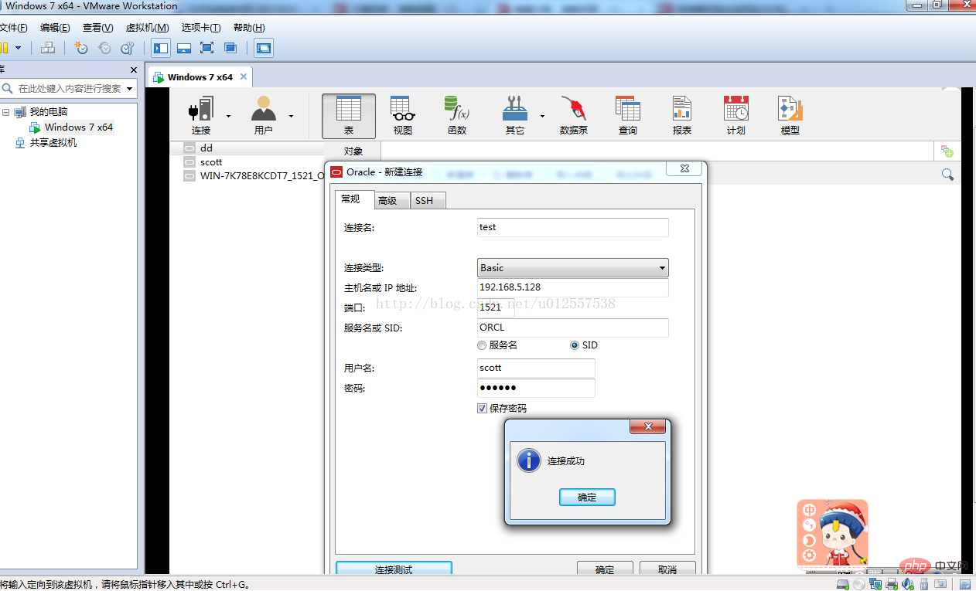The width and height of the screenshot is (976, 591).
Task: Select the 函数 (Function) toolbar icon
Action: coord(457,116)
